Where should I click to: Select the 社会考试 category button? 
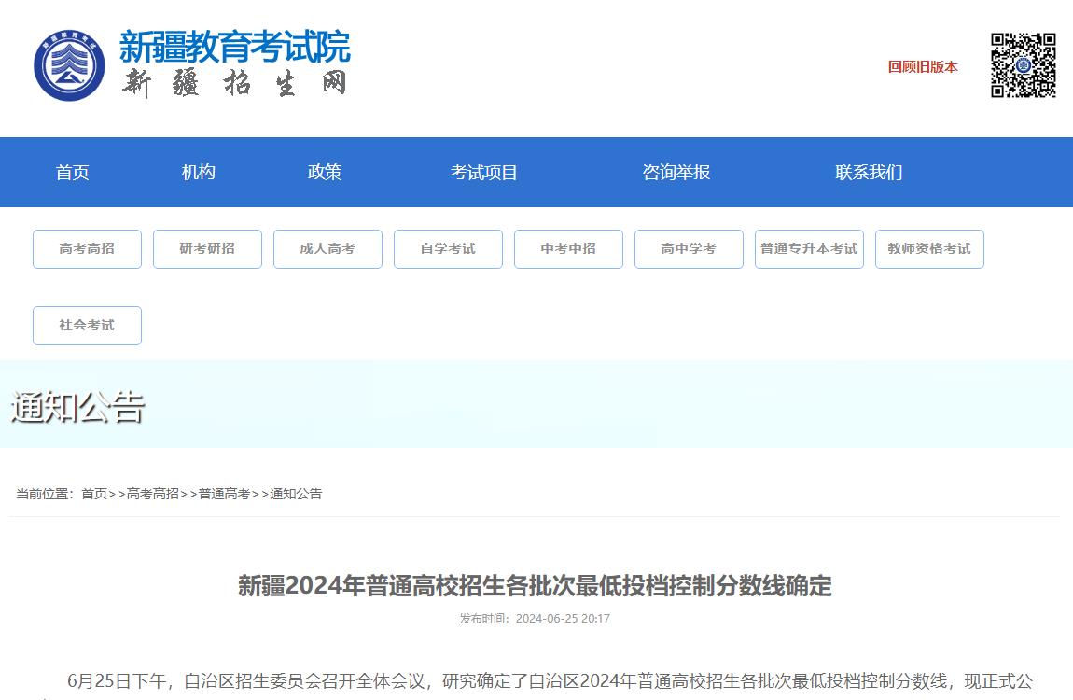tap(87, 325)
